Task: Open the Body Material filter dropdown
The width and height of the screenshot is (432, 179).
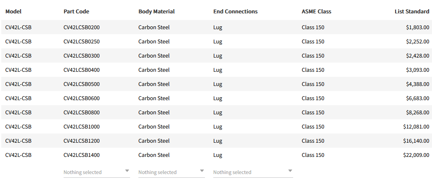Action: 171,172
